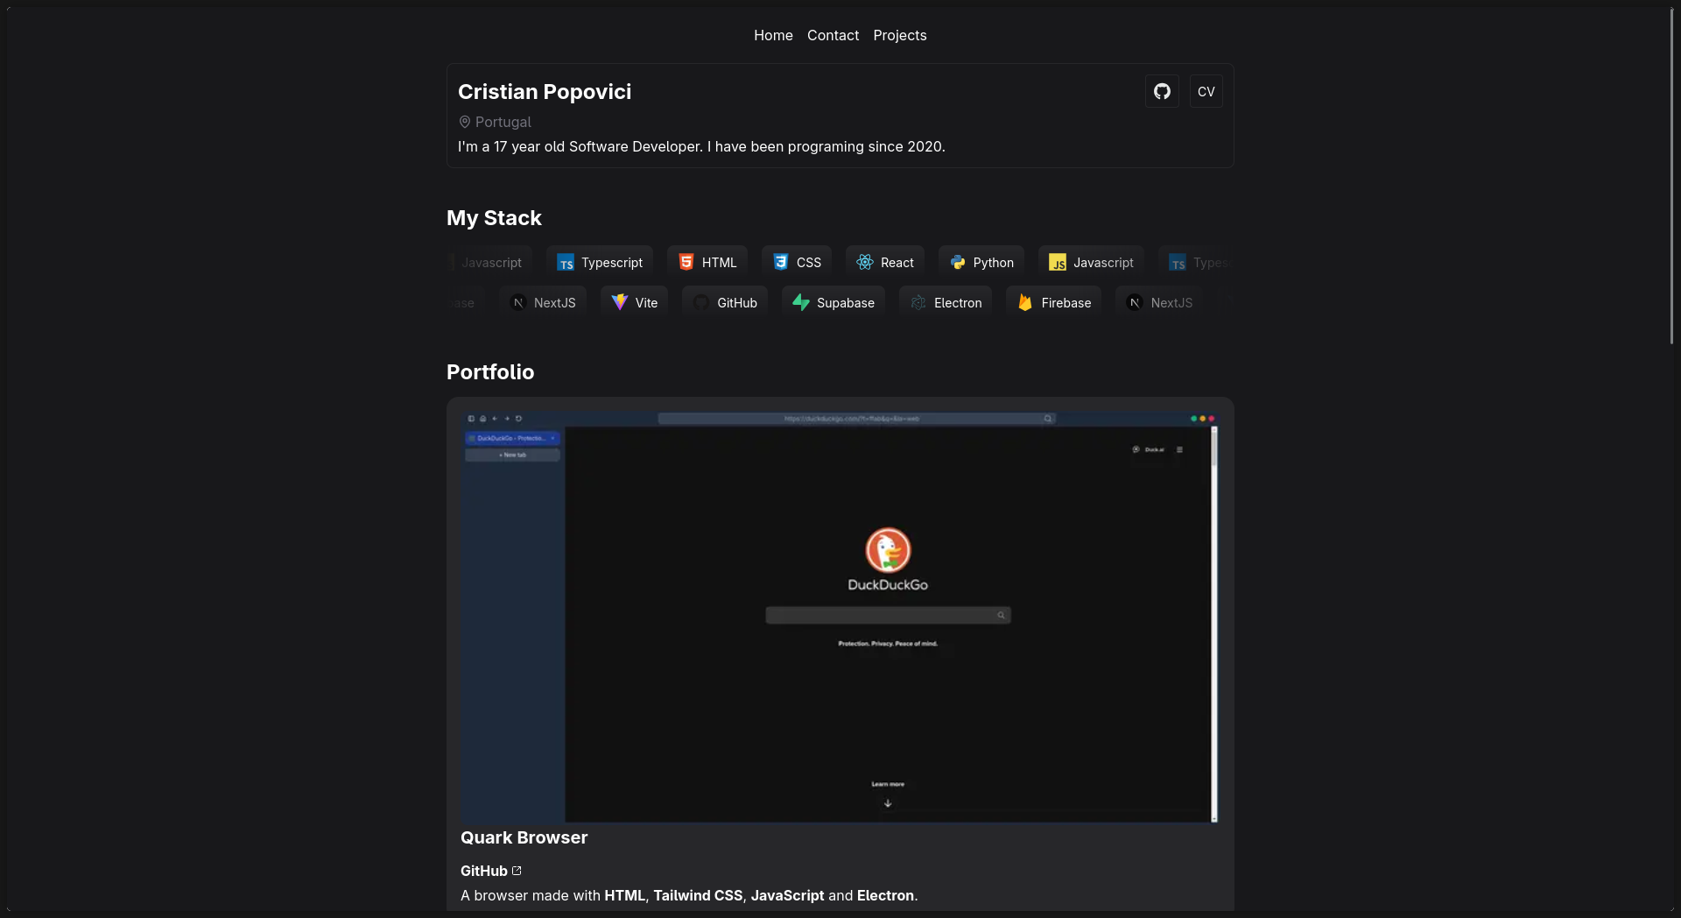Select the Supabase stack badge
Screen dimensions: 1681x918
click(x=833, y=301)
